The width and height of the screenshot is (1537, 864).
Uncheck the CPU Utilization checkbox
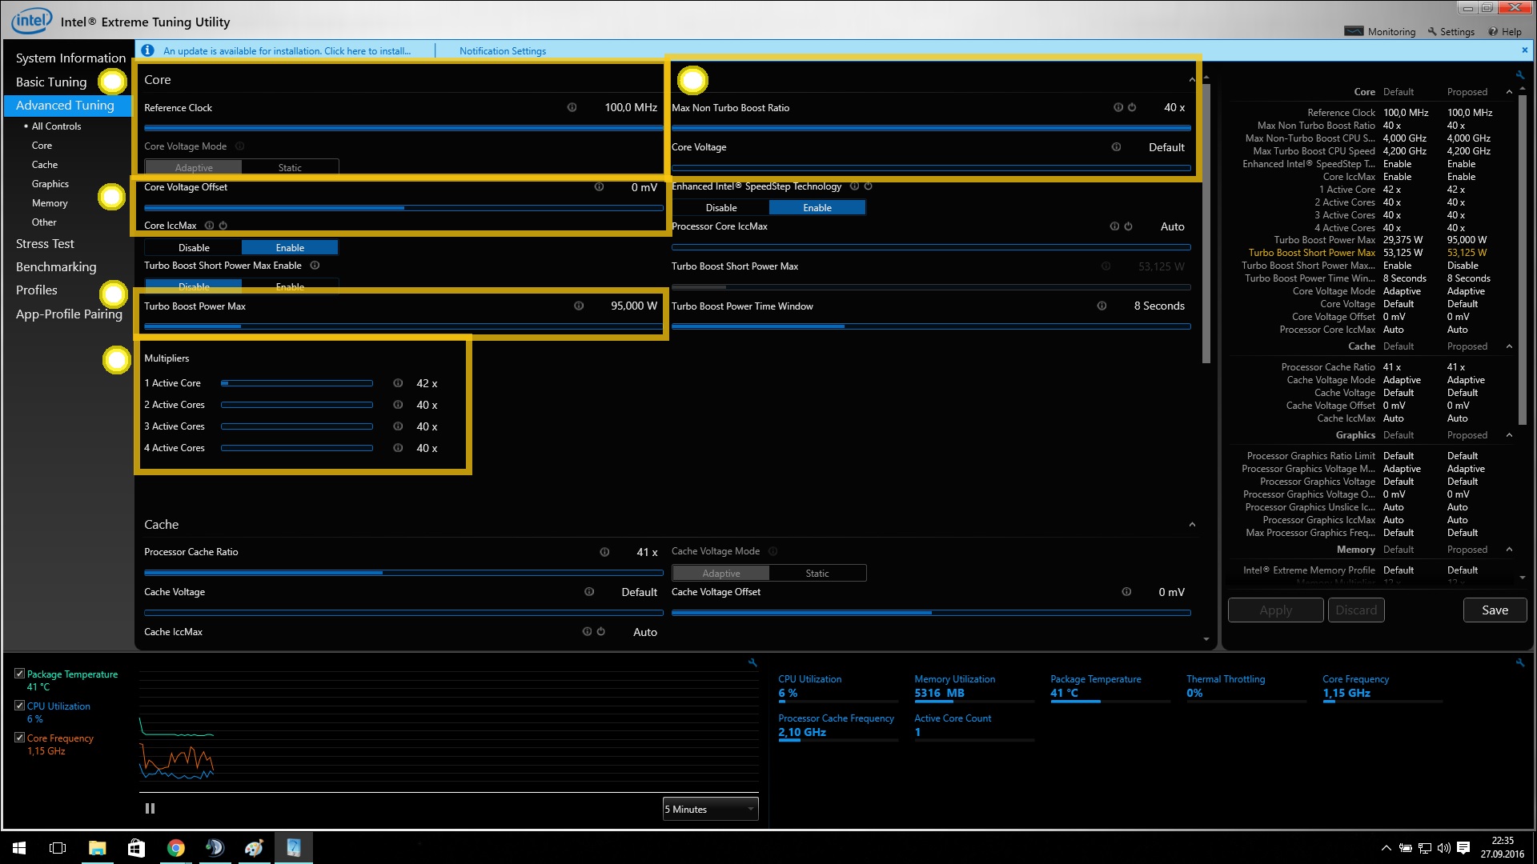coord(19,706)
